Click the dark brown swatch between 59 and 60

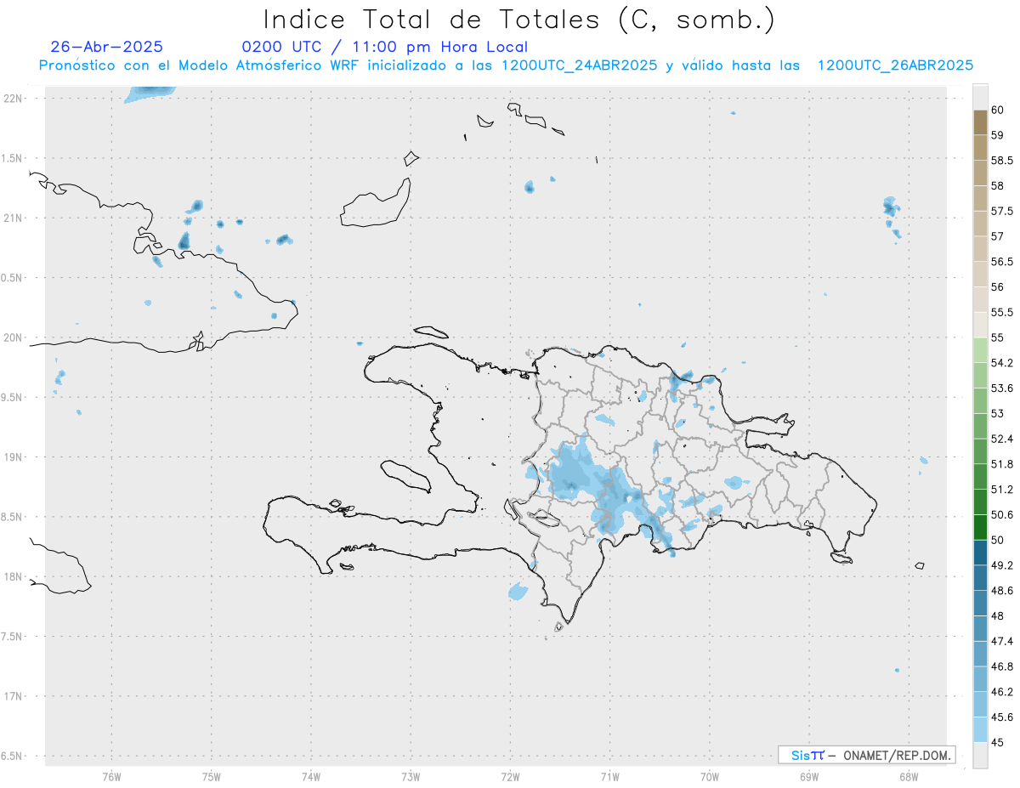click(980, 122)
